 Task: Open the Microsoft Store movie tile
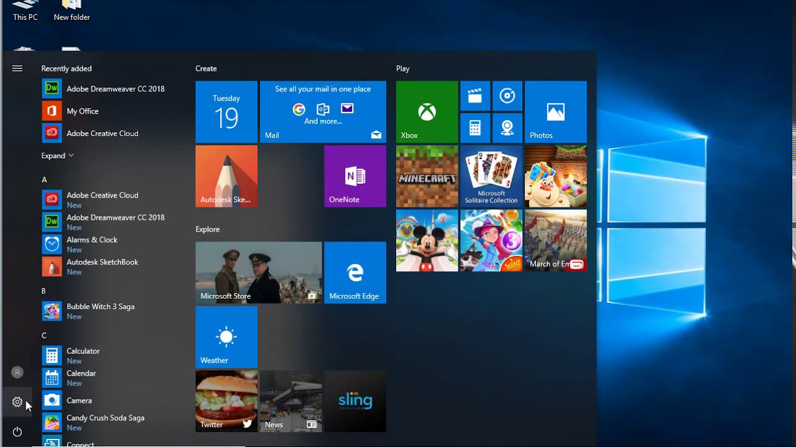[259, 273]
